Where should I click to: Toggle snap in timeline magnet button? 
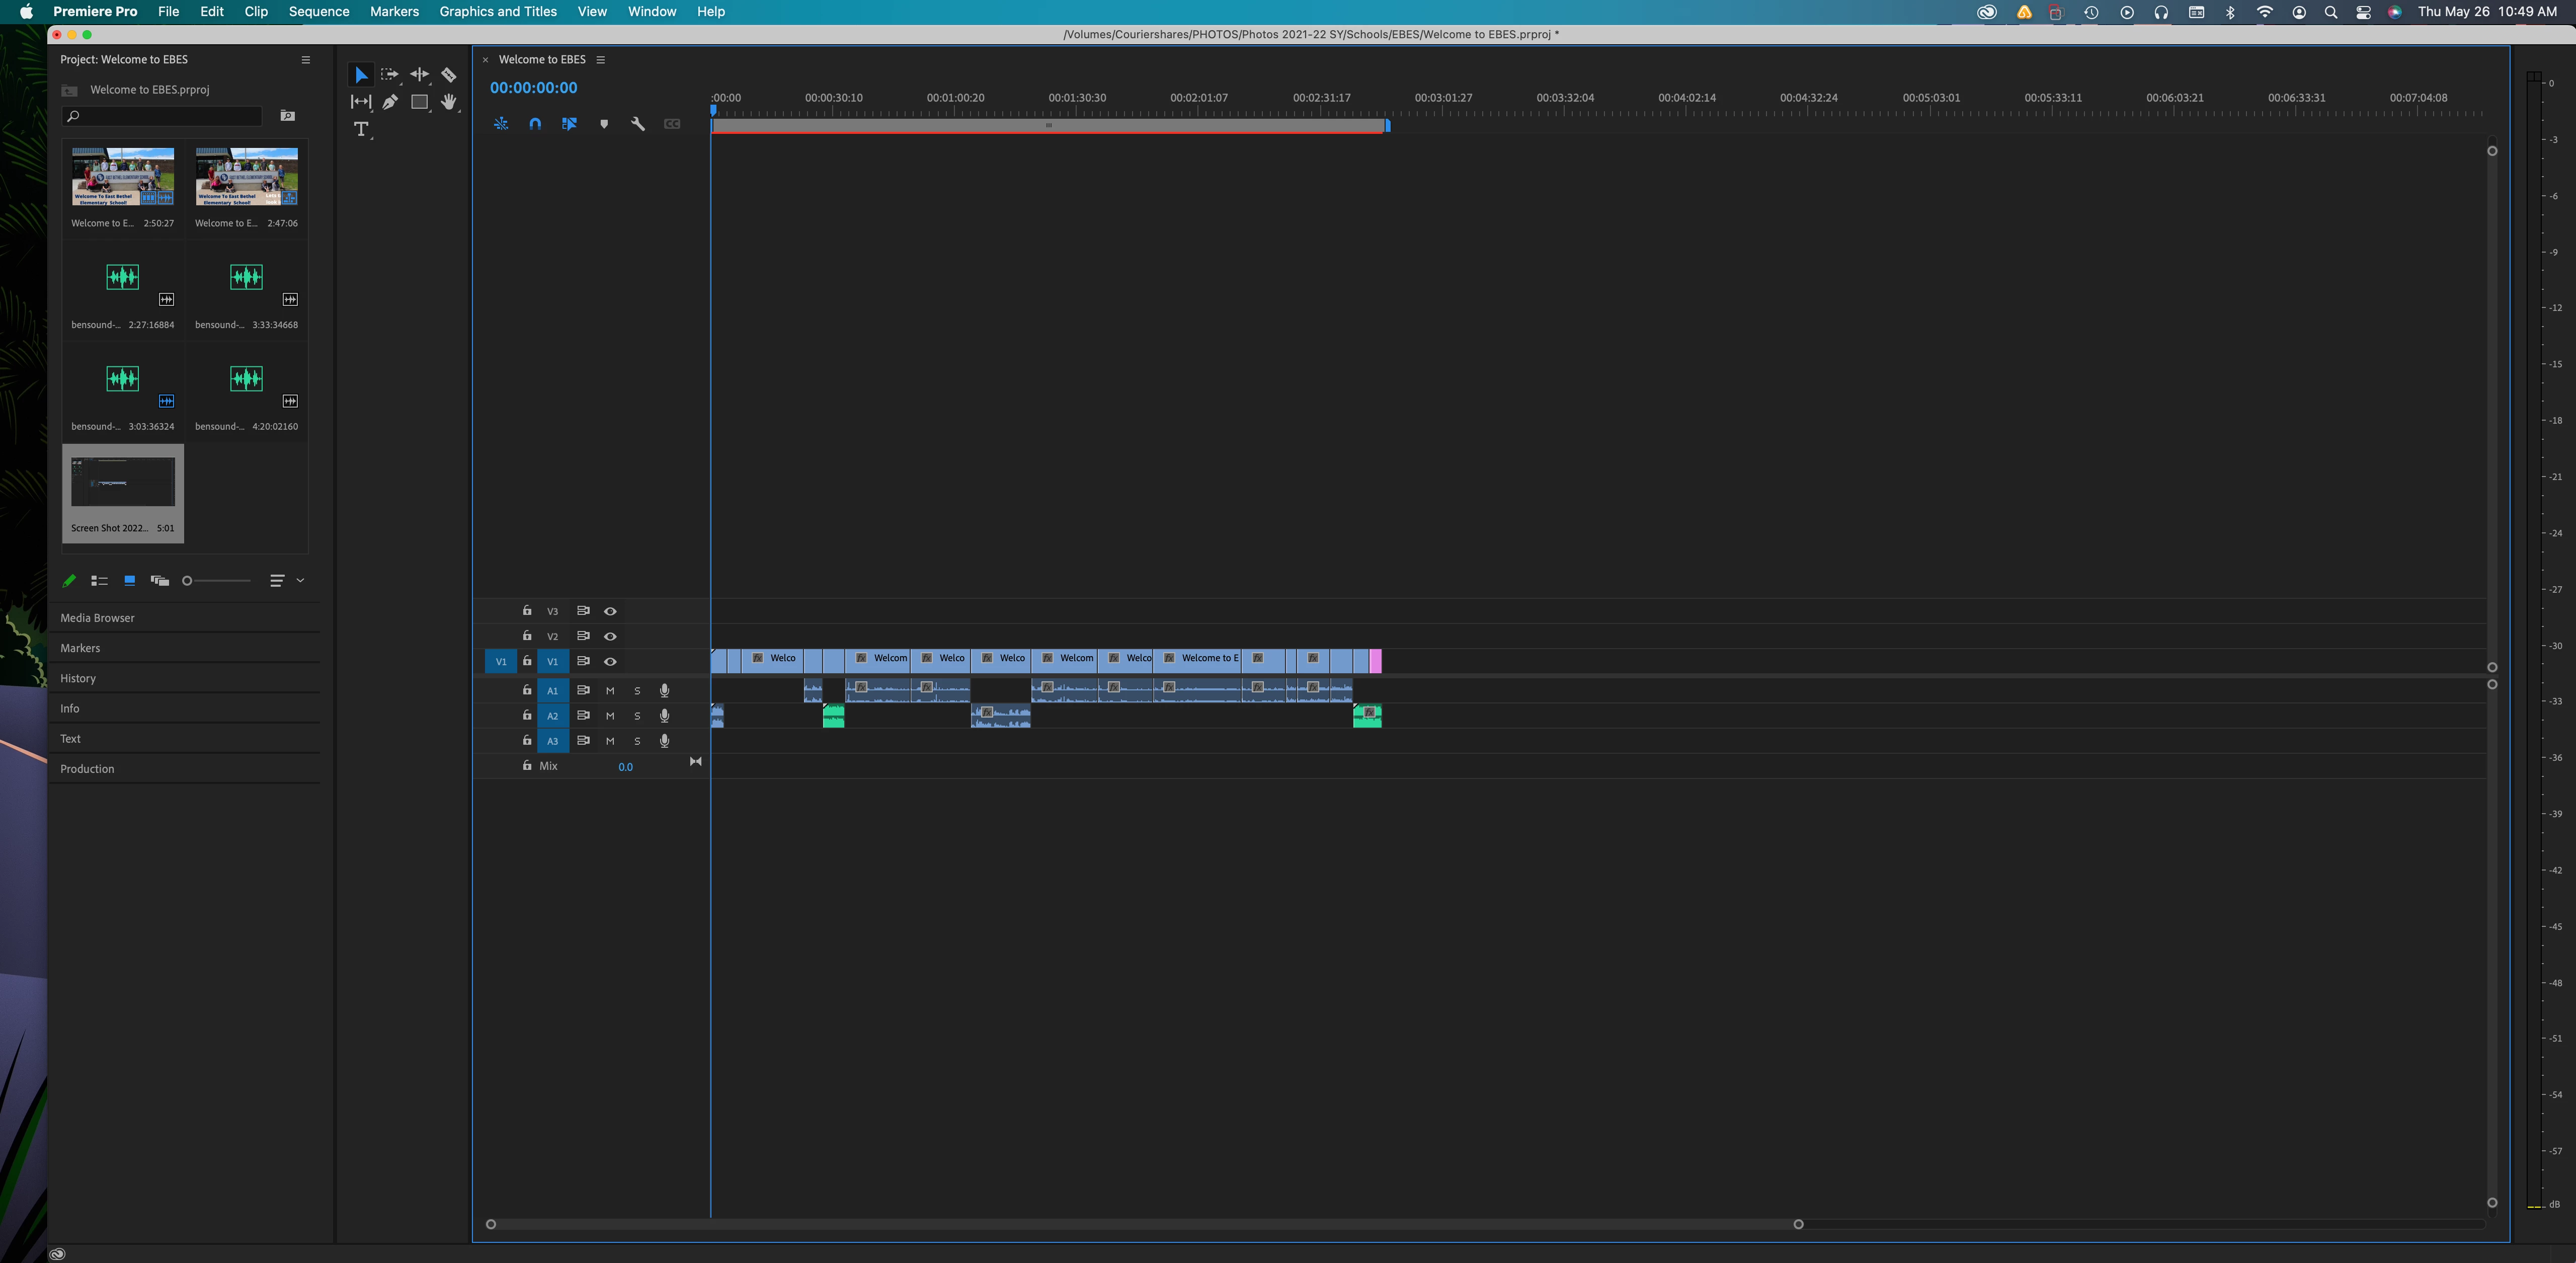coord(535,124)
